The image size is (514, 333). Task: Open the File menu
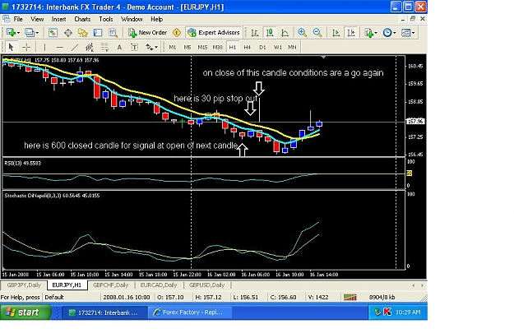pos(18,19)
